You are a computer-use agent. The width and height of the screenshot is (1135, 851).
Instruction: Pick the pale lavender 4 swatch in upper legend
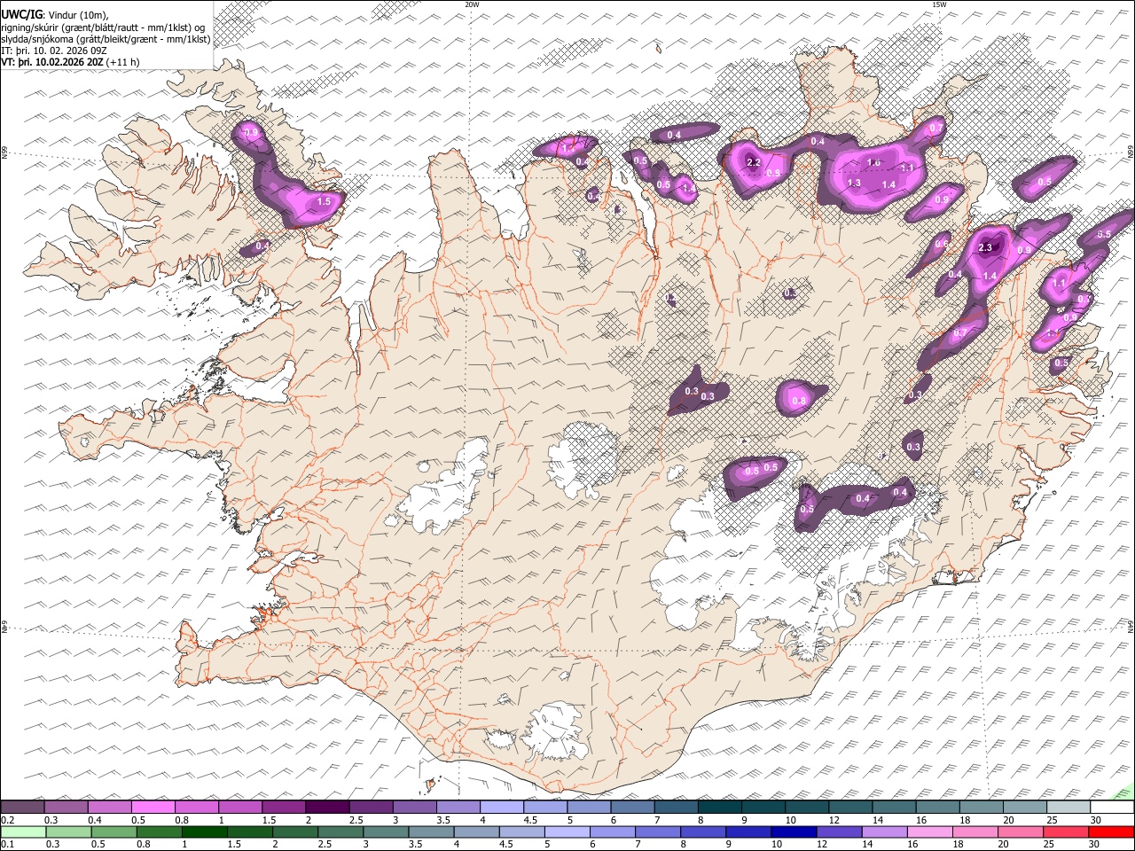pos(502,808)
